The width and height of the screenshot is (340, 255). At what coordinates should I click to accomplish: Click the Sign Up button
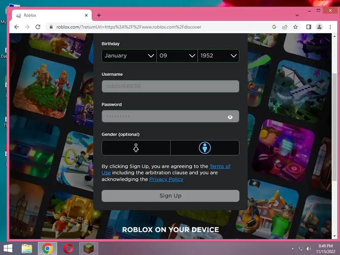(x=170, y=196)
